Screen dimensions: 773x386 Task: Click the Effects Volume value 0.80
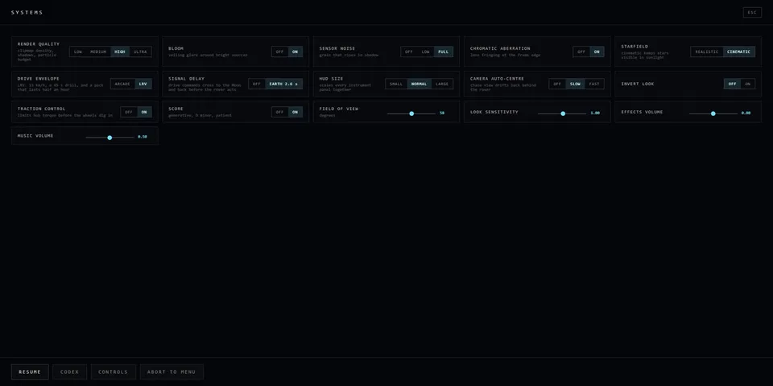(746, 113)
